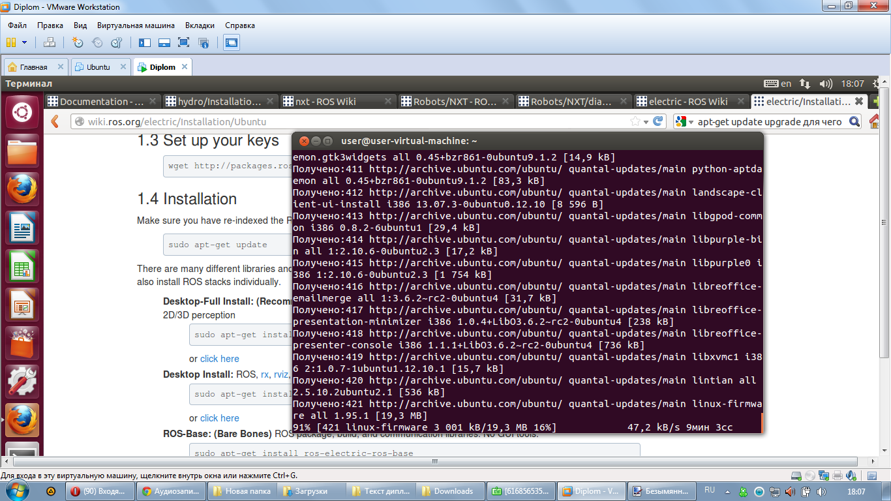Select the Documentation Firefox tab
The width and height of the screenshot is (891, 501).
[x=102, y=101]
